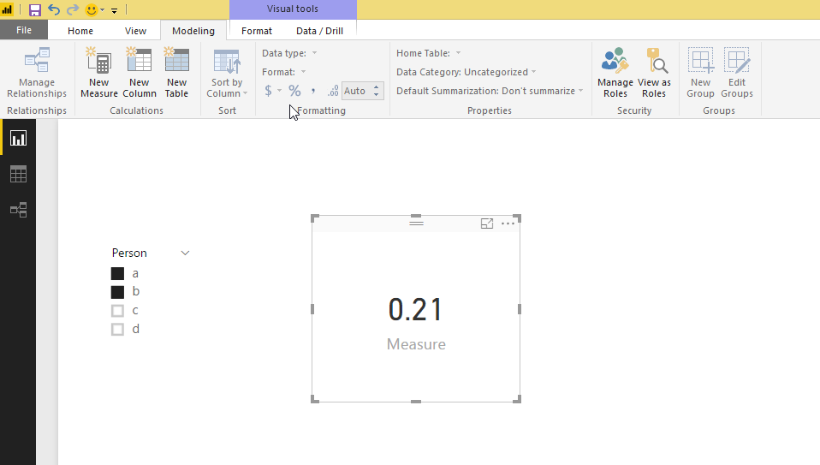Click View as Roles
The height and width of the screenshot is (465, 820).
[x=654, y=73]
